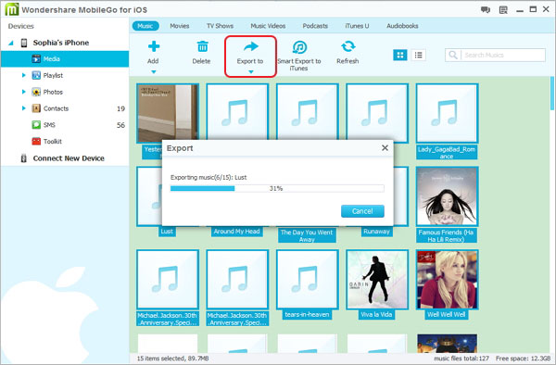Click the Contacts book icon
Screen dimensions: 556x365
tap(36, 108)
